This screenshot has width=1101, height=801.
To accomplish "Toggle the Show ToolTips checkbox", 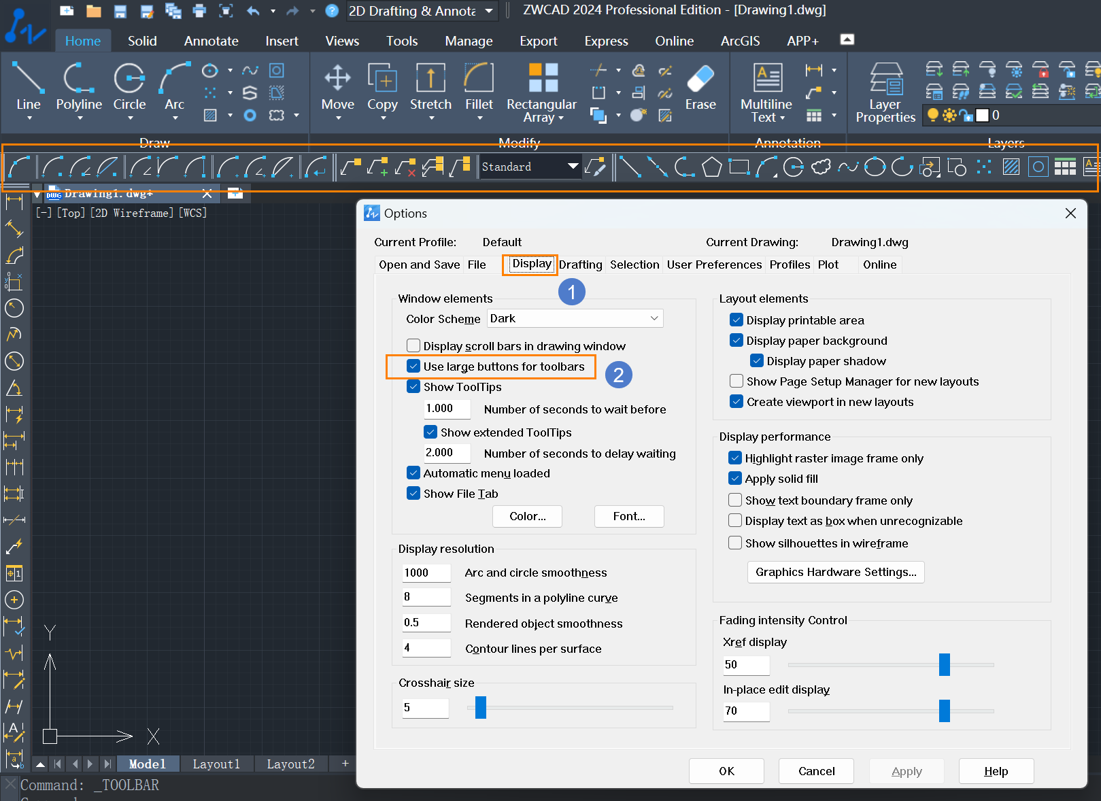I will pyautogui.click(x=413, y=386).
